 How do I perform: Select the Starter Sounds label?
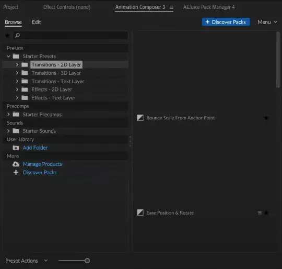pos(39,131)
